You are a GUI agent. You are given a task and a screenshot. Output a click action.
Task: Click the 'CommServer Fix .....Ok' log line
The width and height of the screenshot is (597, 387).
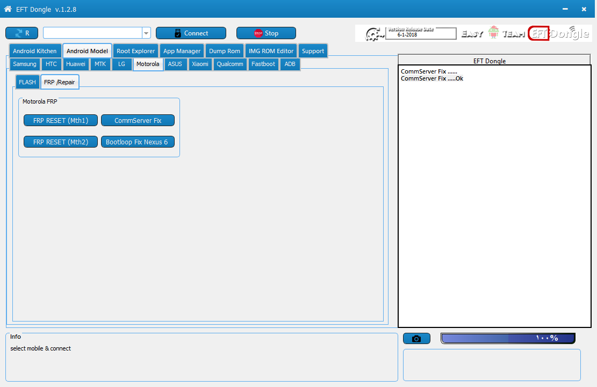pos(431,79)
